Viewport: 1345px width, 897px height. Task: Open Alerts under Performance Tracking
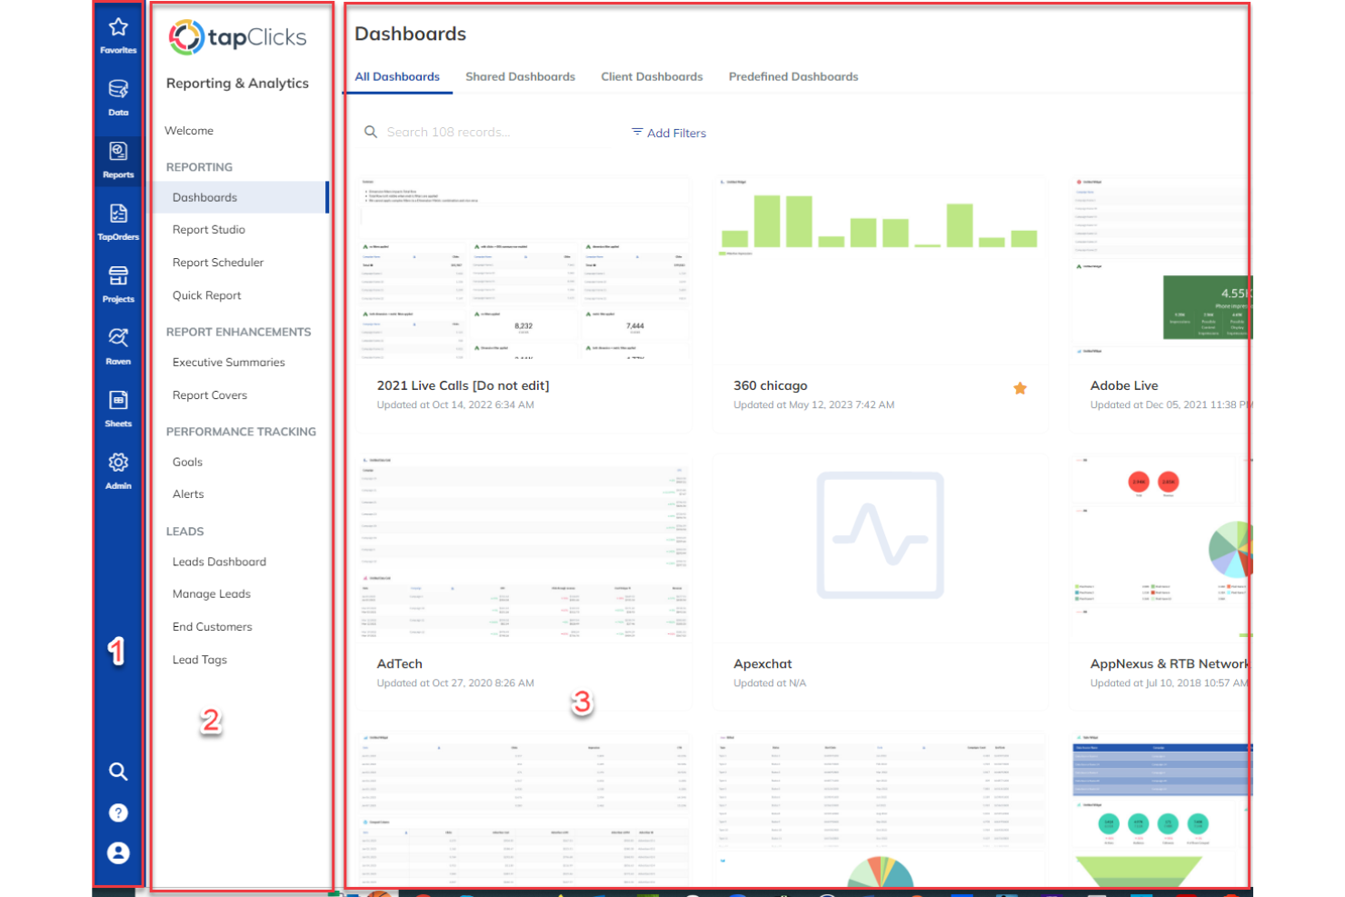click(x=188, y=494)
